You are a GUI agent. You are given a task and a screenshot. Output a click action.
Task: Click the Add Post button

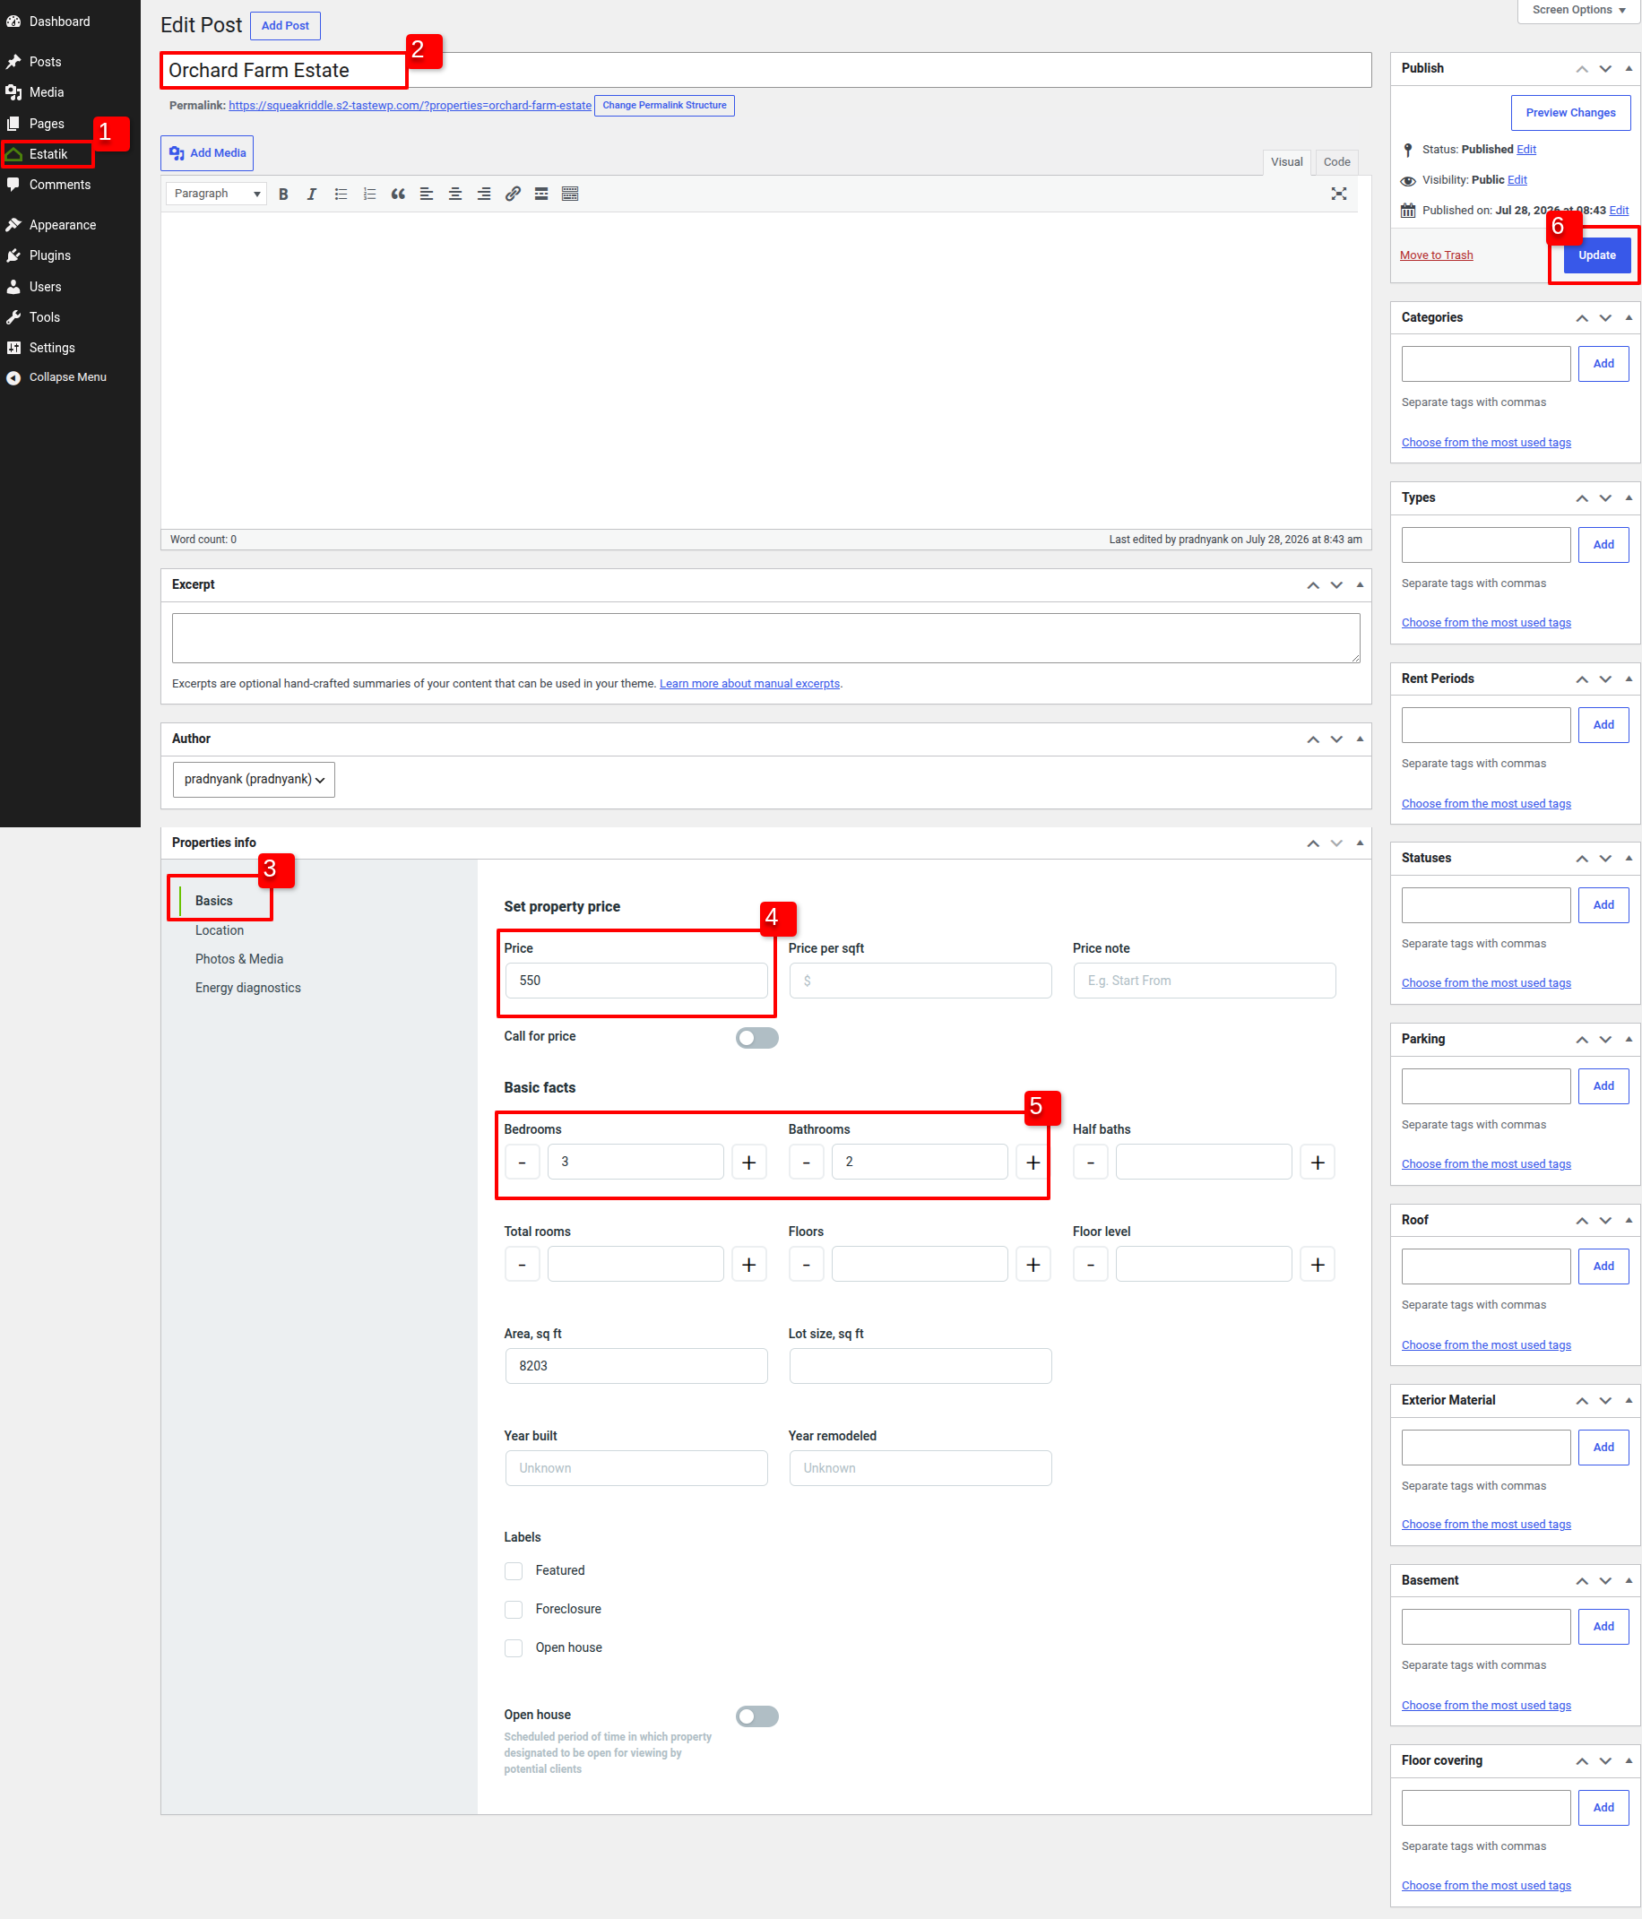285,26
